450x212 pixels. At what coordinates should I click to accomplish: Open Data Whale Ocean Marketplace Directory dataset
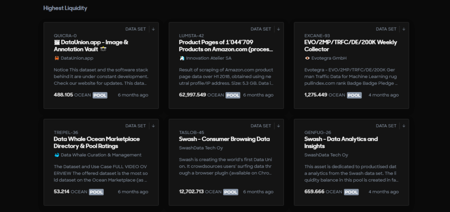coord(97,143)
